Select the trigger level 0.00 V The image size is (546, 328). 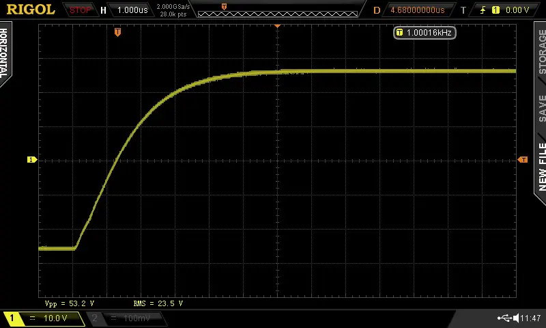[x=517, y=10]
